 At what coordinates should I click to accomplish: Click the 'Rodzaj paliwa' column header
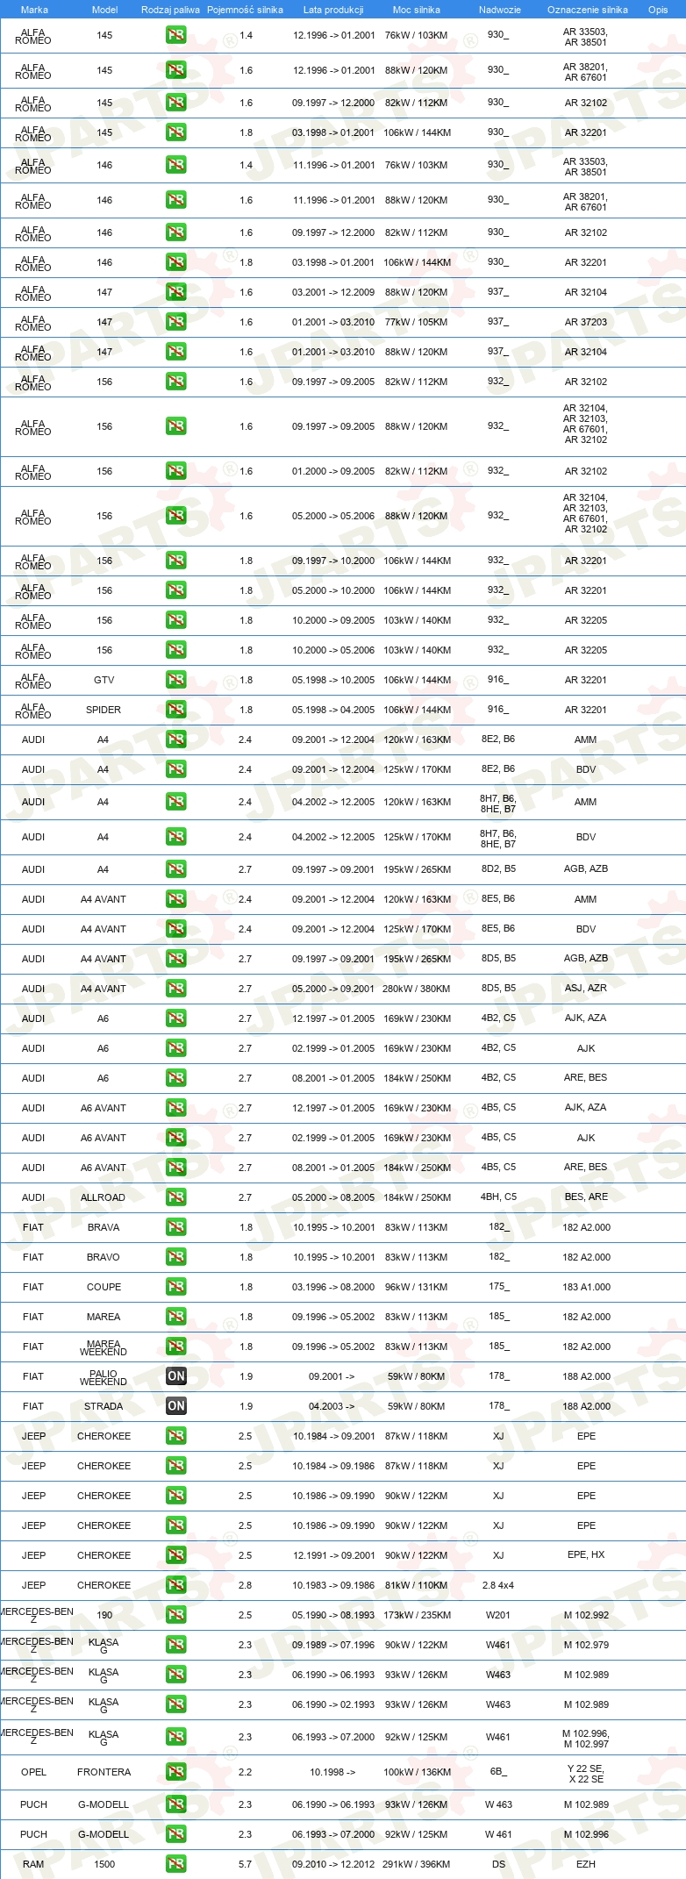click(170, 10)
